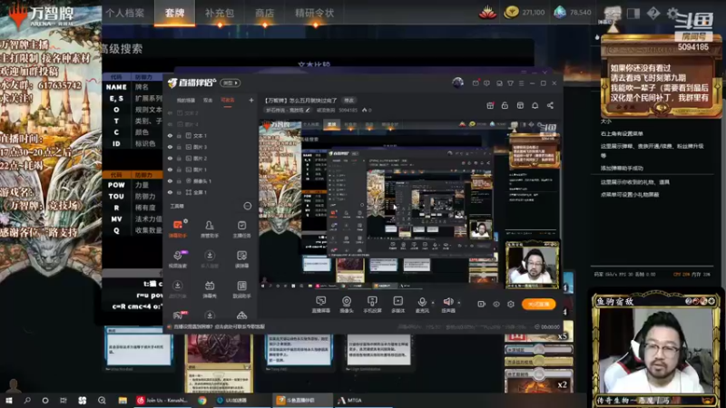Click the gift box icon in streaming header
This screenshot has width=726, height=408.
point(490,105)
